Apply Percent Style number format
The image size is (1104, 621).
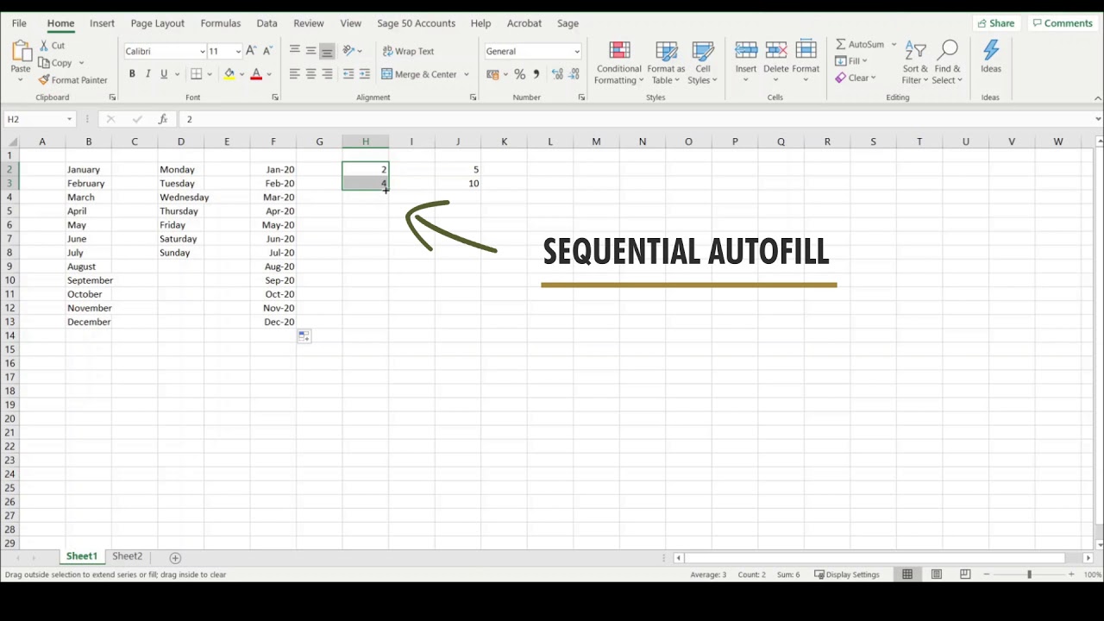pyautogui.click(x=519, y=74)
